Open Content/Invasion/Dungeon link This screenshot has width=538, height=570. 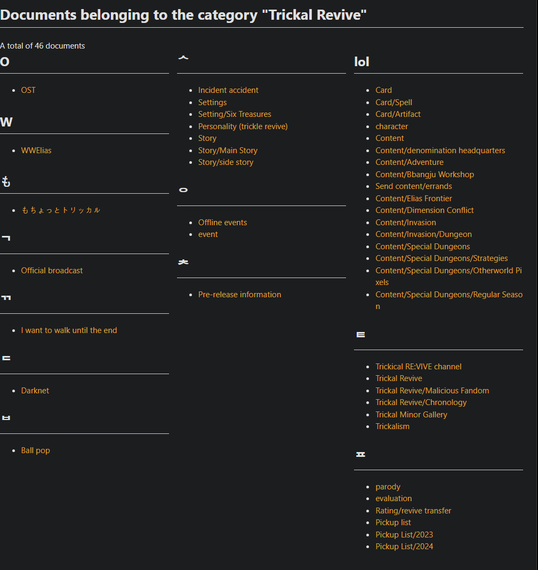tap(423, 234)
